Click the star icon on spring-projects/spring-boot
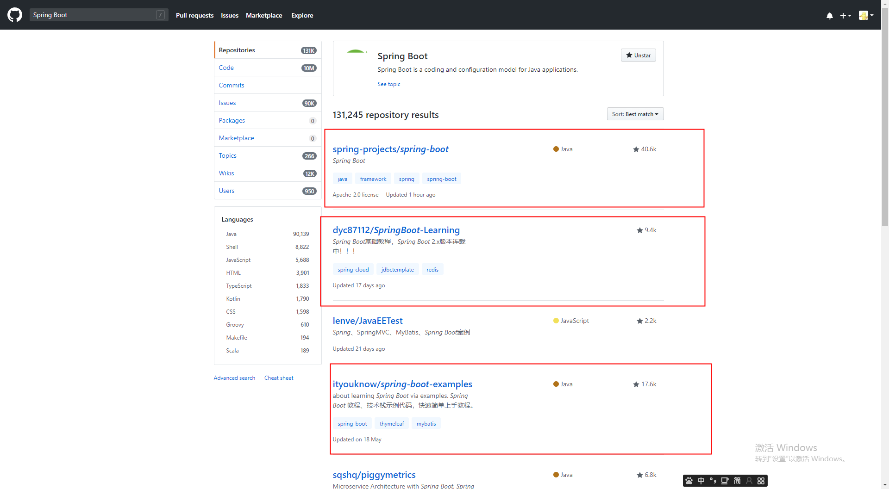889x489 pixels. click(636, 149)
